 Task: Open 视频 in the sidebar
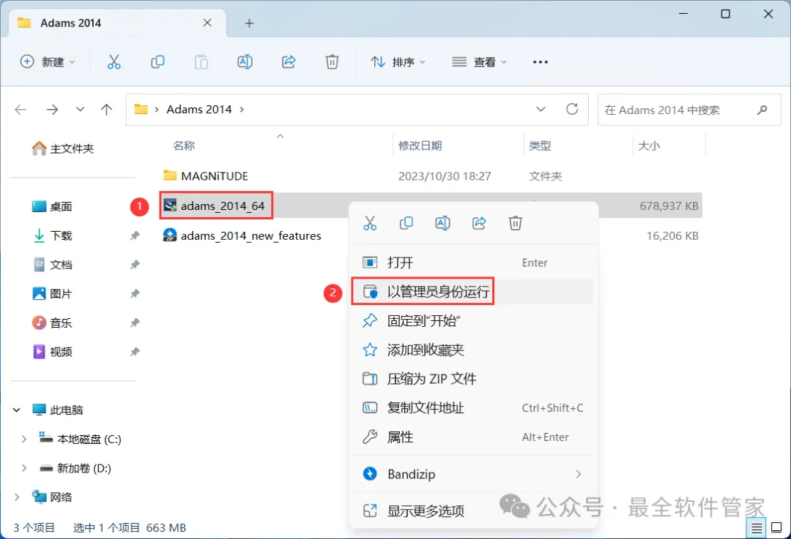point(53,352)
